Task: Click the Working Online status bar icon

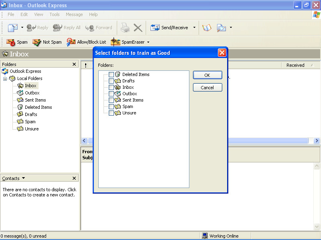Action: tap(205, 236)
